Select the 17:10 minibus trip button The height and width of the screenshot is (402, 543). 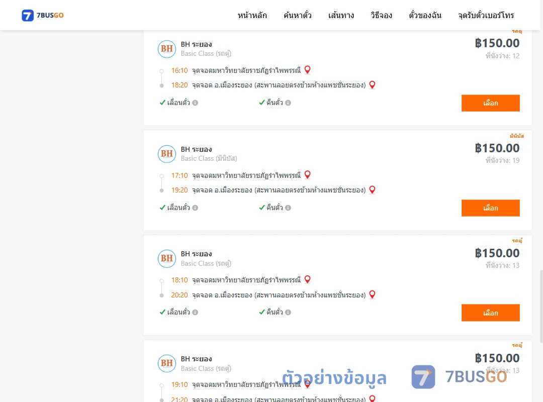490,208
